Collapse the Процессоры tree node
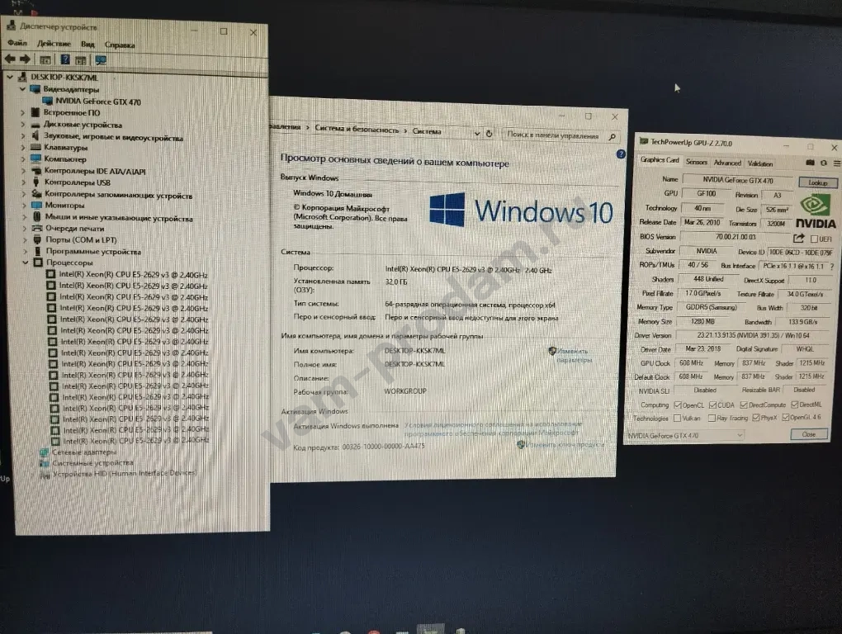Screen dimensions: 842x634 (x=25, y=263)
